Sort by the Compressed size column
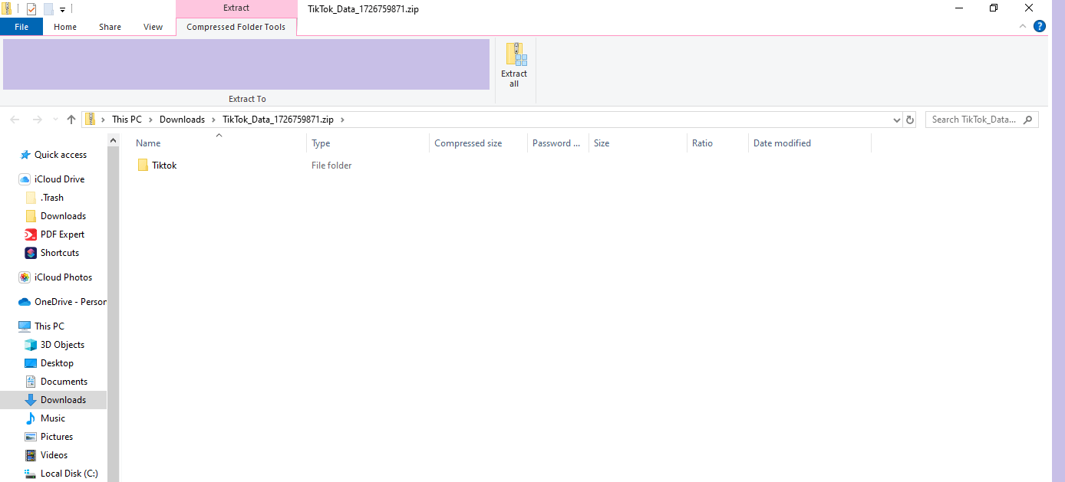The image size is (1065, 482). (x=468, y=143)
